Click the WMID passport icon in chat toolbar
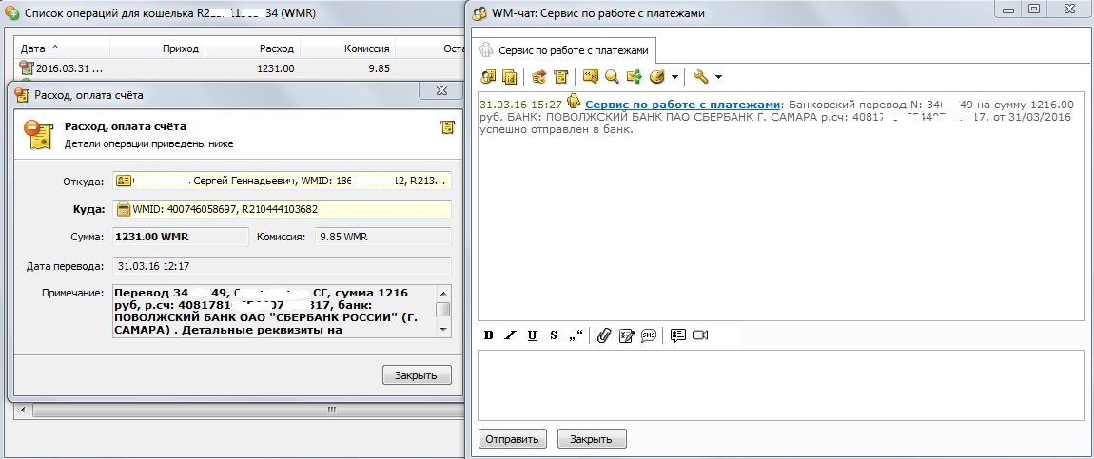 click(509, 77)
